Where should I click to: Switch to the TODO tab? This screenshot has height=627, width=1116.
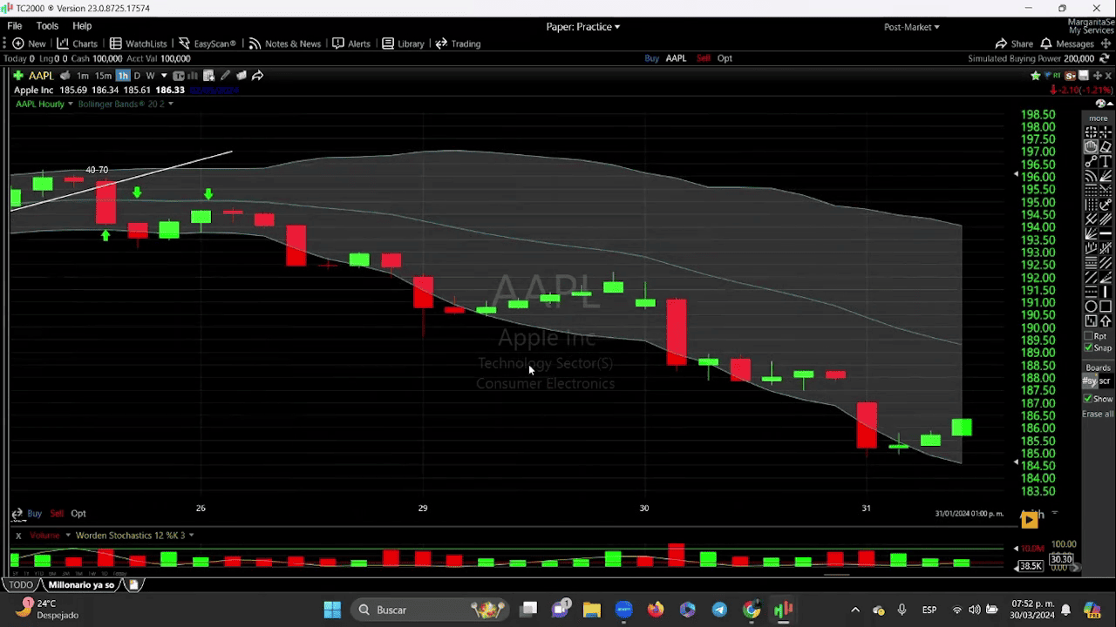click(x=20, y=585)
